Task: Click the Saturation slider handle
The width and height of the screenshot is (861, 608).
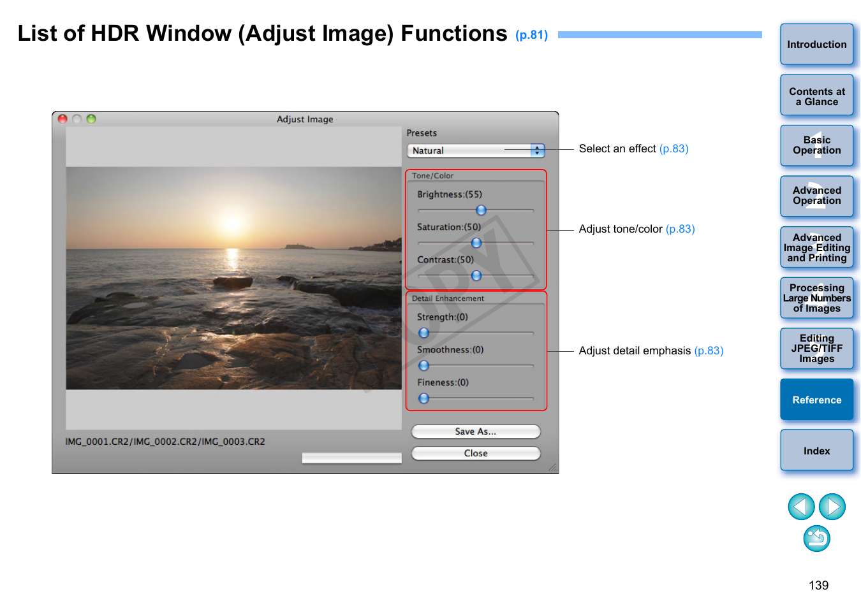Action: click(x=476, y=243)
